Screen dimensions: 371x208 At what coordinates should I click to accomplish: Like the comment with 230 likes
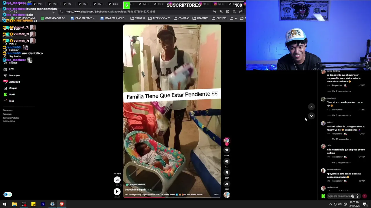360,109
